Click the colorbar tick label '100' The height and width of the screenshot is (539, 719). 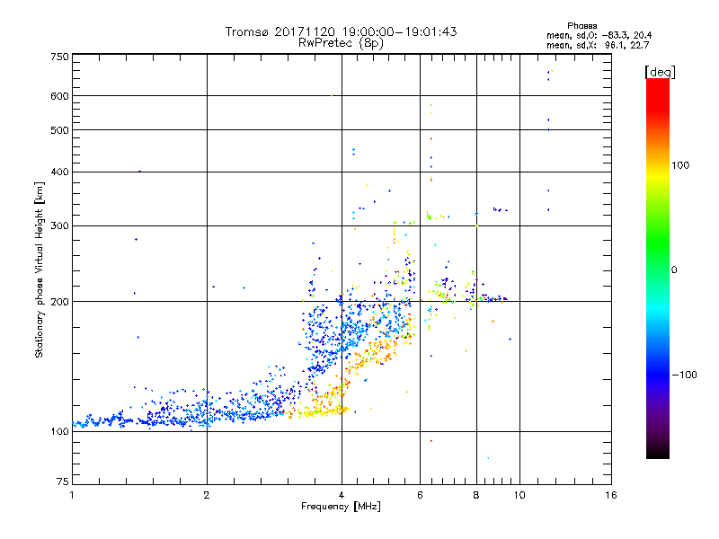click(680, 165)
